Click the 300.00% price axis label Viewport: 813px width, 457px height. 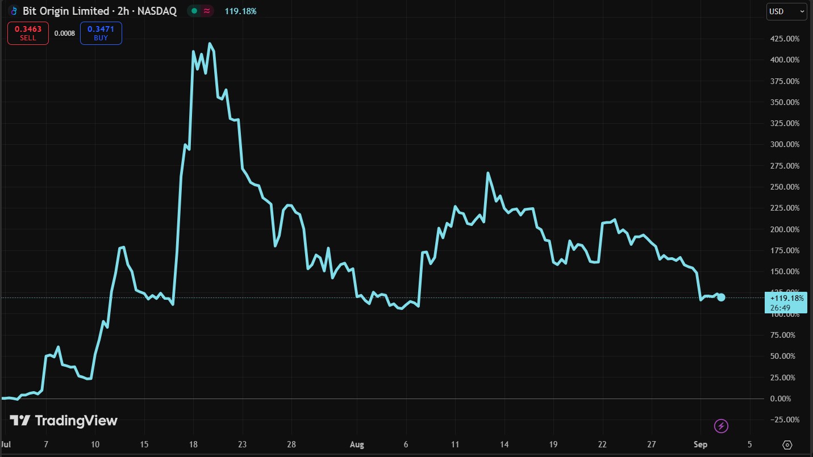pos(785,144)
